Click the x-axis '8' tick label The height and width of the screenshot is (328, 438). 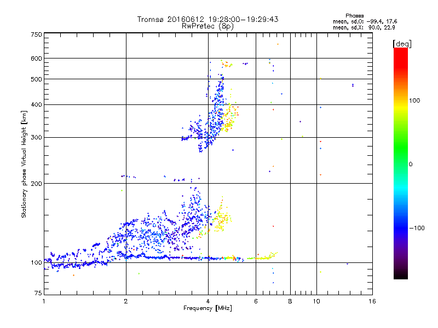tap(290, 301)
